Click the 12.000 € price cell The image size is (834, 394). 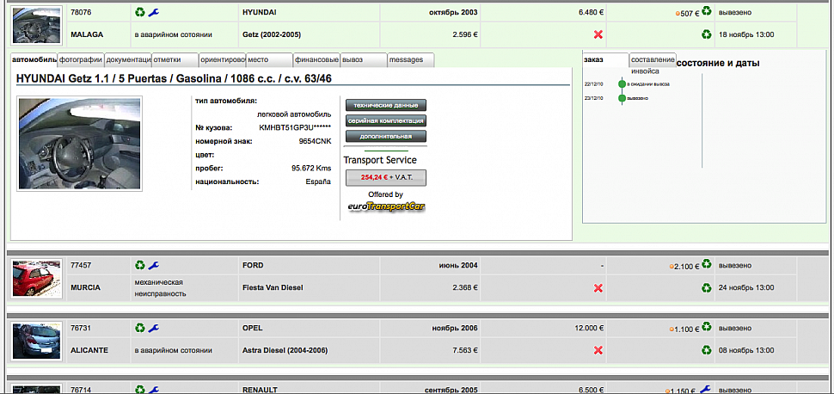(543, 328)
